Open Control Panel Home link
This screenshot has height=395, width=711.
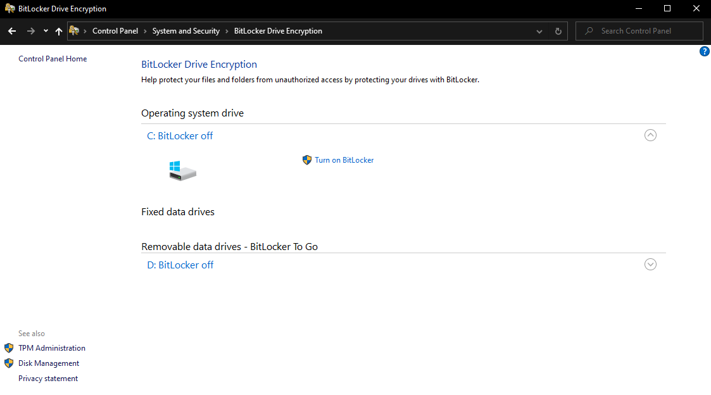pyautogui.click(x=53, y=59)
